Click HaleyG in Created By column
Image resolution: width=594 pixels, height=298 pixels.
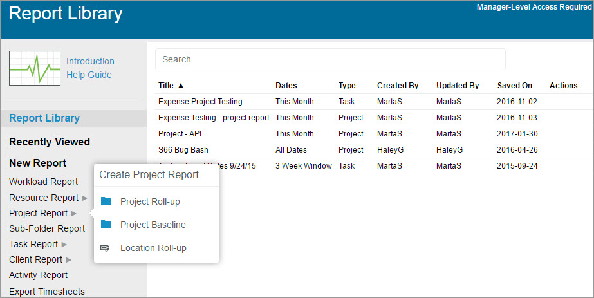[390, 150]
